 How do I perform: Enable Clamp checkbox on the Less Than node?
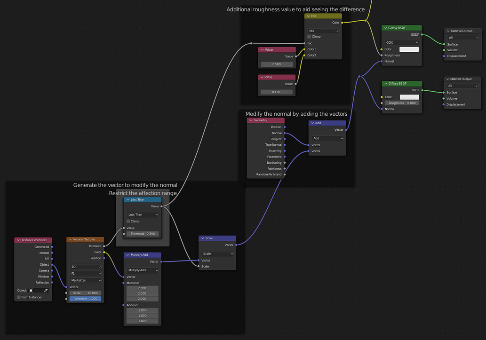click(x=128, y=221)
